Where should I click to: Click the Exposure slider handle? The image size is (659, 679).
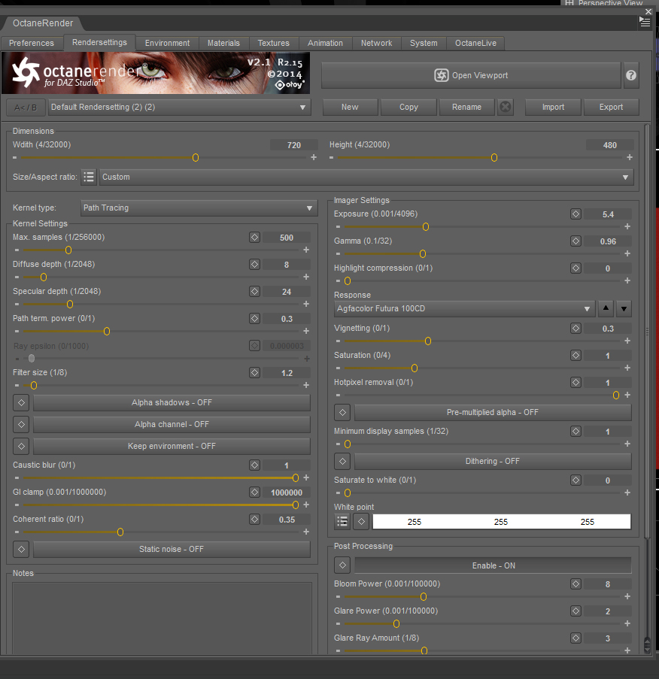[426, 227]
